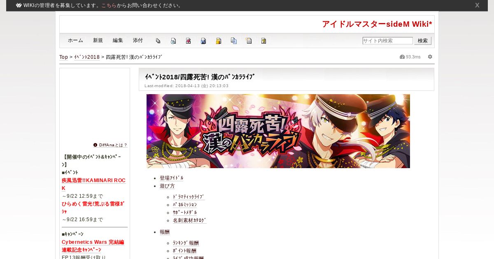Viewport: 494px width, 259px height.
Task: Click the yellow question mark help icon
Action: (264, 41)
